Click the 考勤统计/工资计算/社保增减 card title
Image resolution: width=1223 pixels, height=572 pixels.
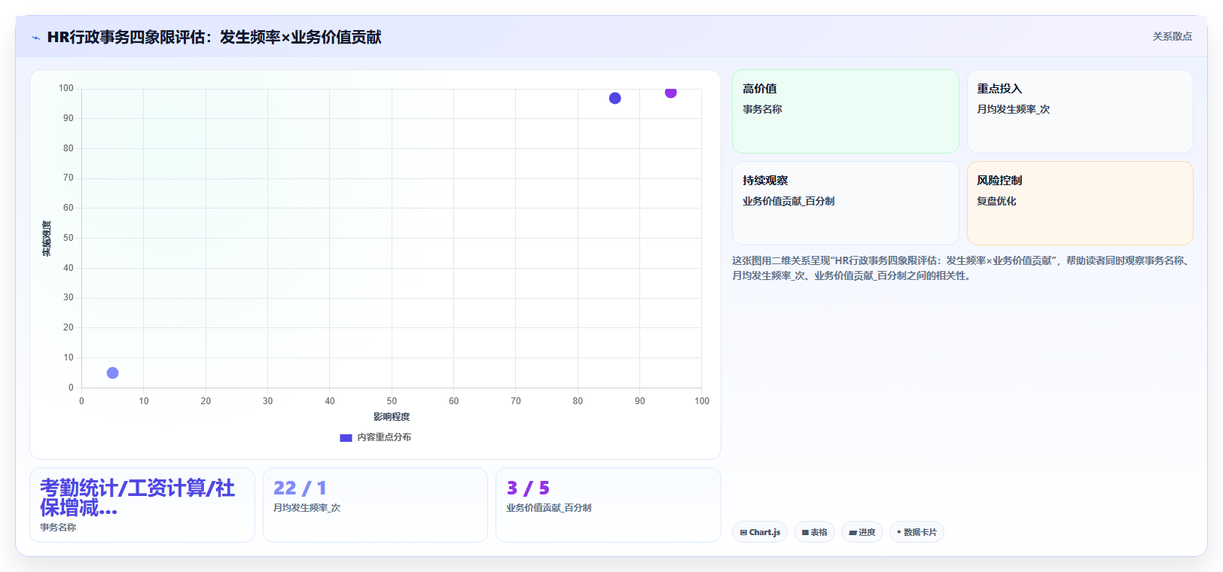click(138, 498)
